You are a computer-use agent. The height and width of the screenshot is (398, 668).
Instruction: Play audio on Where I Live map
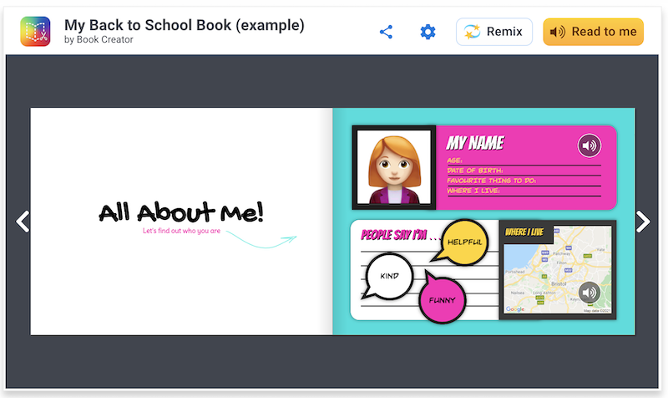tap(590, 293)
